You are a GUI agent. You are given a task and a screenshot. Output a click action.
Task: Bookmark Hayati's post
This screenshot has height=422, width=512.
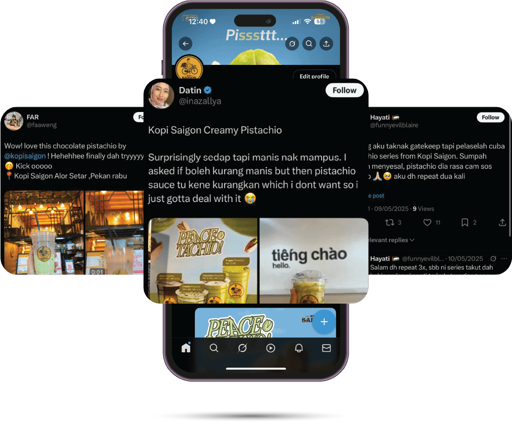(465, 223)
